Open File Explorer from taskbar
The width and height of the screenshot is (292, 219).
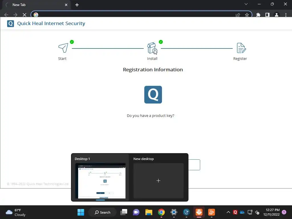149,212
